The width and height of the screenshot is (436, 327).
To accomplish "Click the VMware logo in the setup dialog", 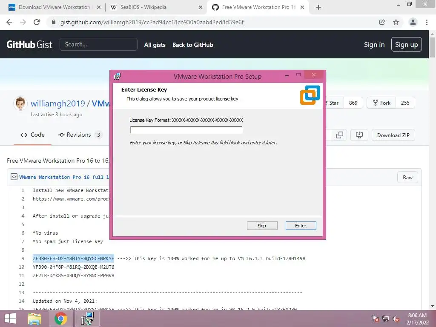I will click(310, 95).
